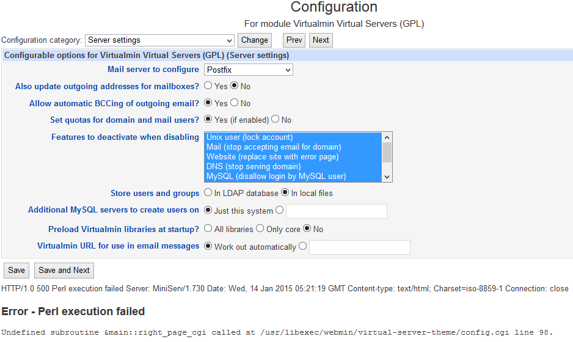This screenshot has width=573, height=342.
Task: Open the Configuration category dropdown
Action: (x=159, y=40)
